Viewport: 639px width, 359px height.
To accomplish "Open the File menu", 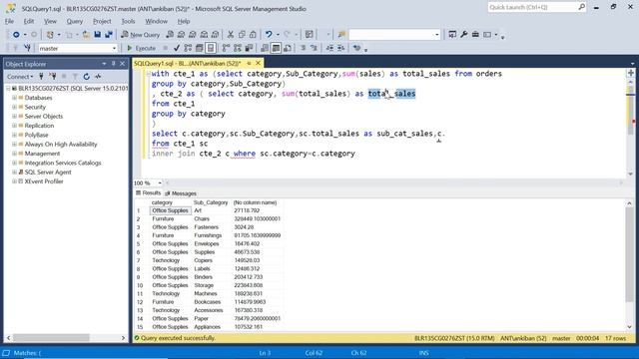I will point(9,21).
